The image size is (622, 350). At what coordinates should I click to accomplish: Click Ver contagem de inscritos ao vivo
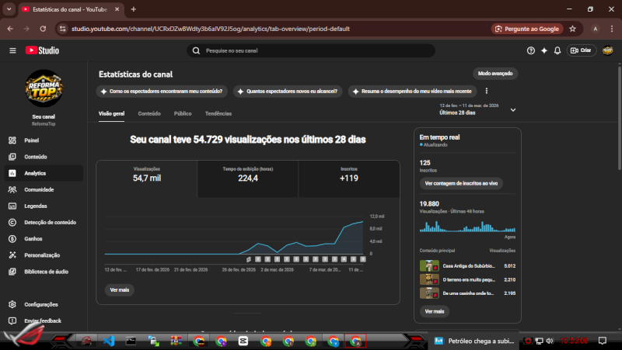[460, 183]
